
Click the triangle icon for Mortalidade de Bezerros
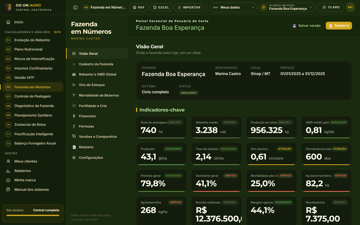[74, 95]
